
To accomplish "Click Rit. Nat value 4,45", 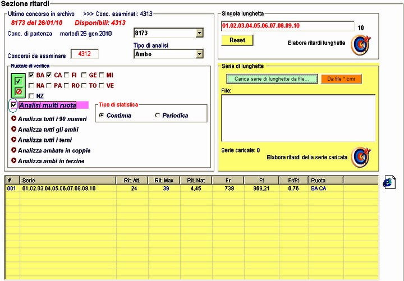I will 196,188.
